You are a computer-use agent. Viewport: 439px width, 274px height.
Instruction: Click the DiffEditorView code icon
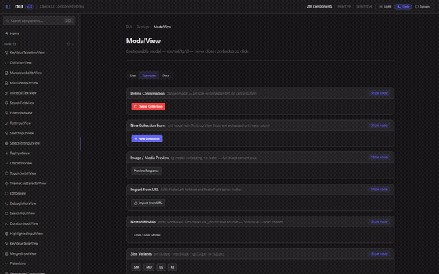click(7, 63)
